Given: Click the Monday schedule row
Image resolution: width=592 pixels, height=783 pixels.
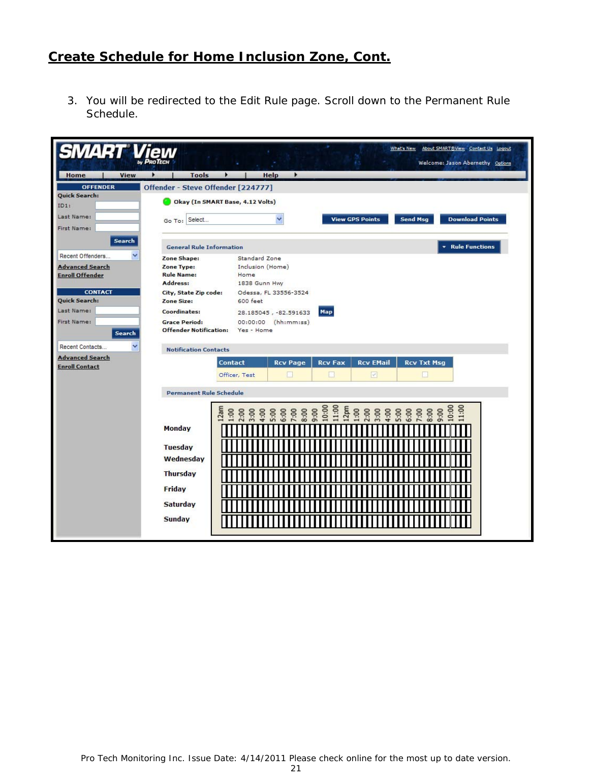Looking at the screenshot, I should [x=346, y=431].
